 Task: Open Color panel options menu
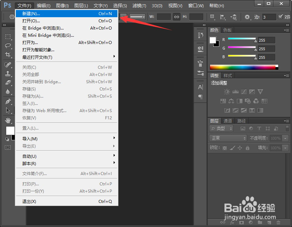tap(286, 30)
